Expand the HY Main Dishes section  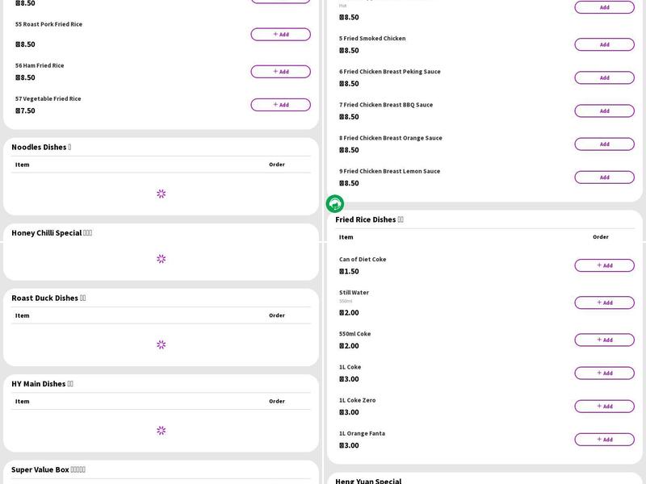click(42, 384)
